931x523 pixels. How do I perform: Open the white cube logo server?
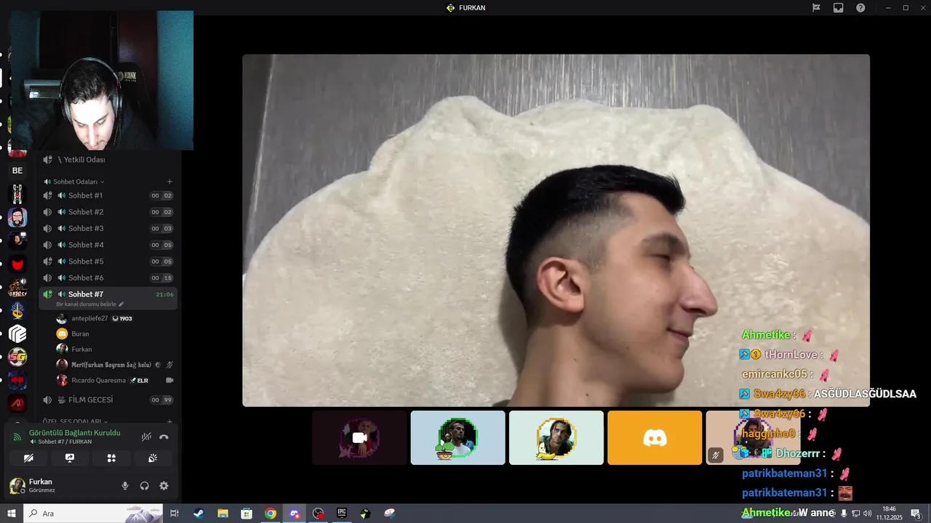pos(17,333)
